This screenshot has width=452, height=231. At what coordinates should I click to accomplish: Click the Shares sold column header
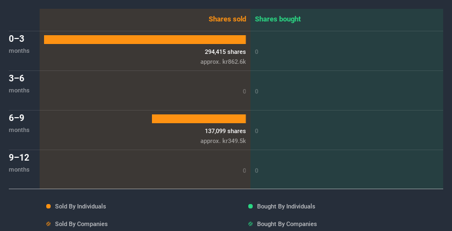click(x=227, y=19)
